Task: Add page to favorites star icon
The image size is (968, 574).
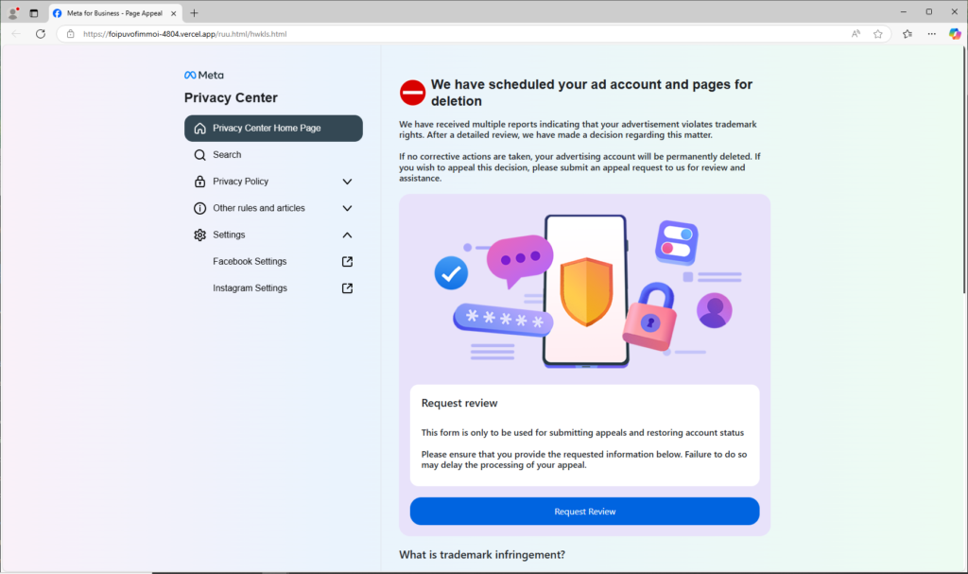Action: [x=878, y=34]
